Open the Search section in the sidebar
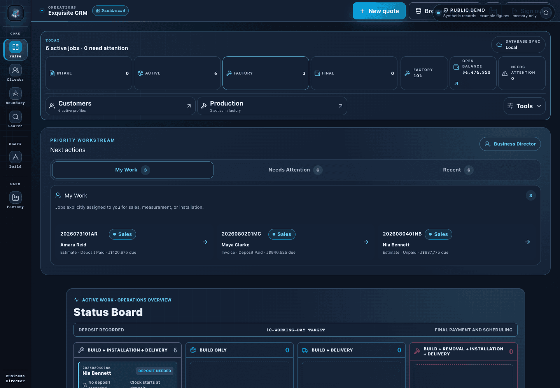560x388 pixels. click(x=16, y=120)
